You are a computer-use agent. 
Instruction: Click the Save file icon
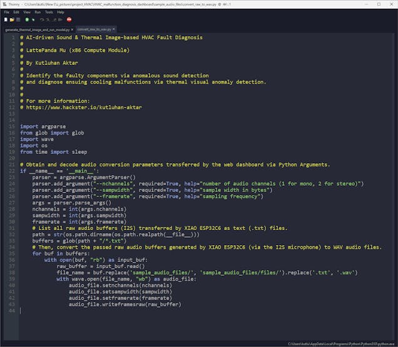(18, 19)
